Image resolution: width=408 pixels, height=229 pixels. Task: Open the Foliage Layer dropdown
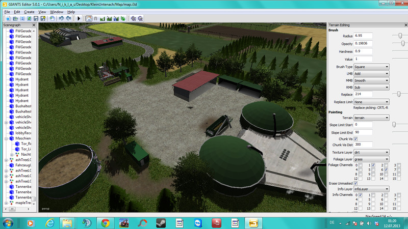[371, 159]
